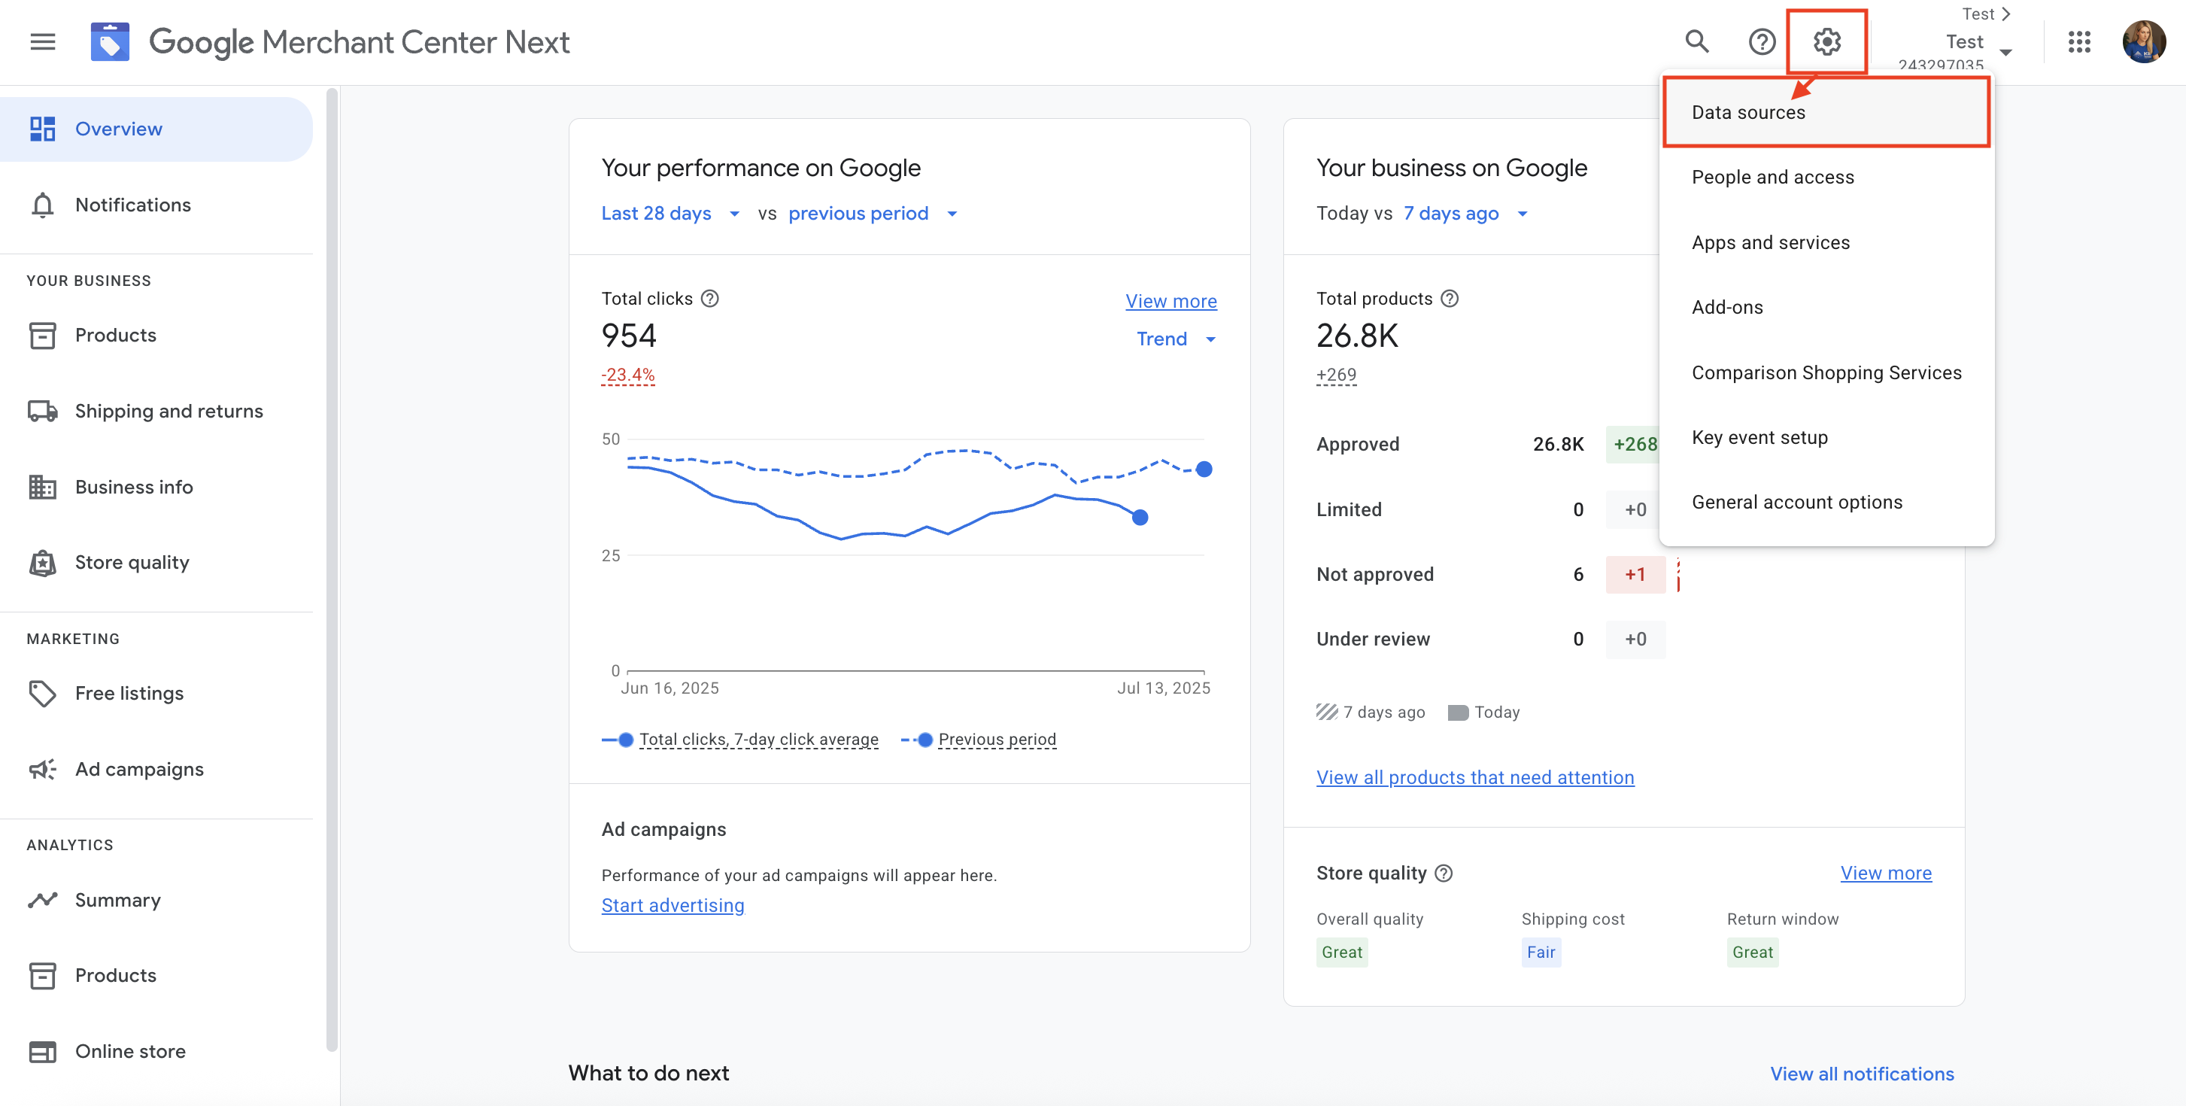
Task: Click the Total products info icon
Action: pos(1450,299)
